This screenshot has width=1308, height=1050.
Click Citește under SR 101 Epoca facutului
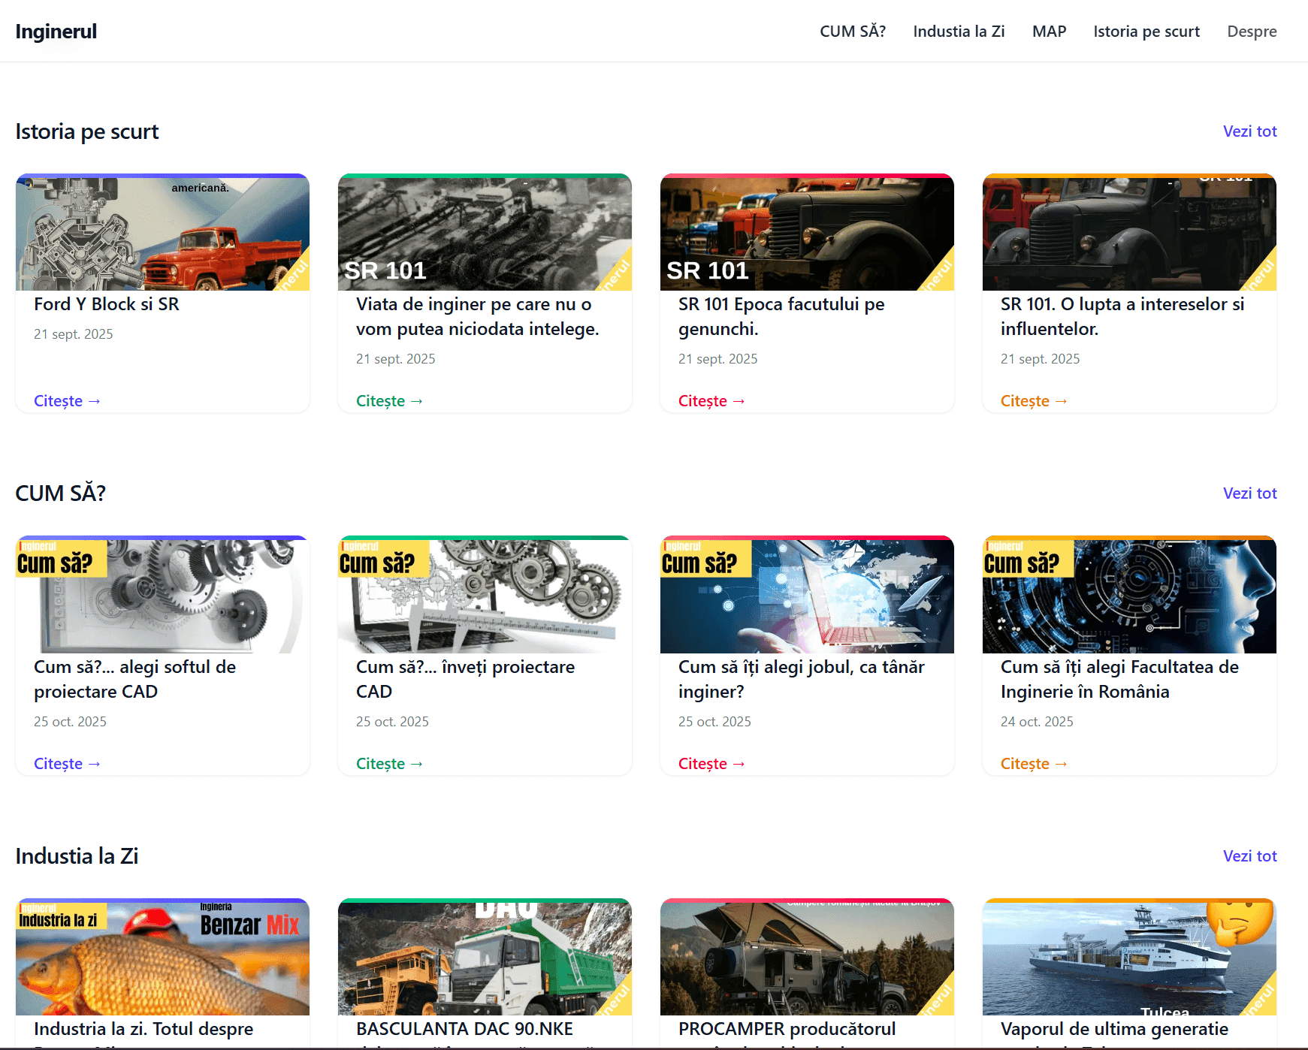pos(711,401)
